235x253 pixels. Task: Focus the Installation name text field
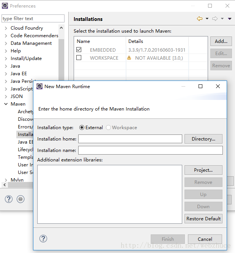[150, 150]
